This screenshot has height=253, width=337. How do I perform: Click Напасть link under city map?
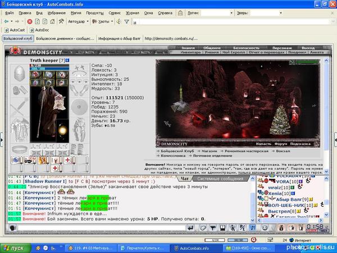click(x=263, y=144)
